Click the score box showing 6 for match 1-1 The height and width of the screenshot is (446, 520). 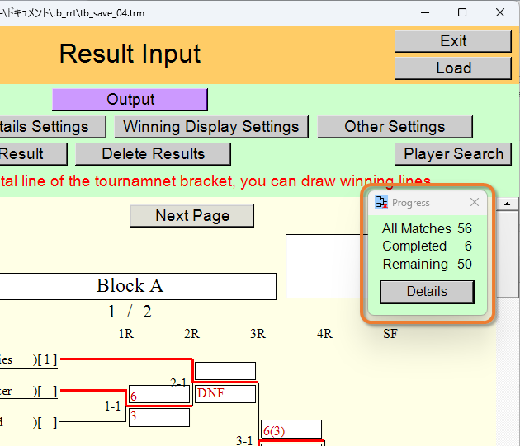click(x=159, y=394)
